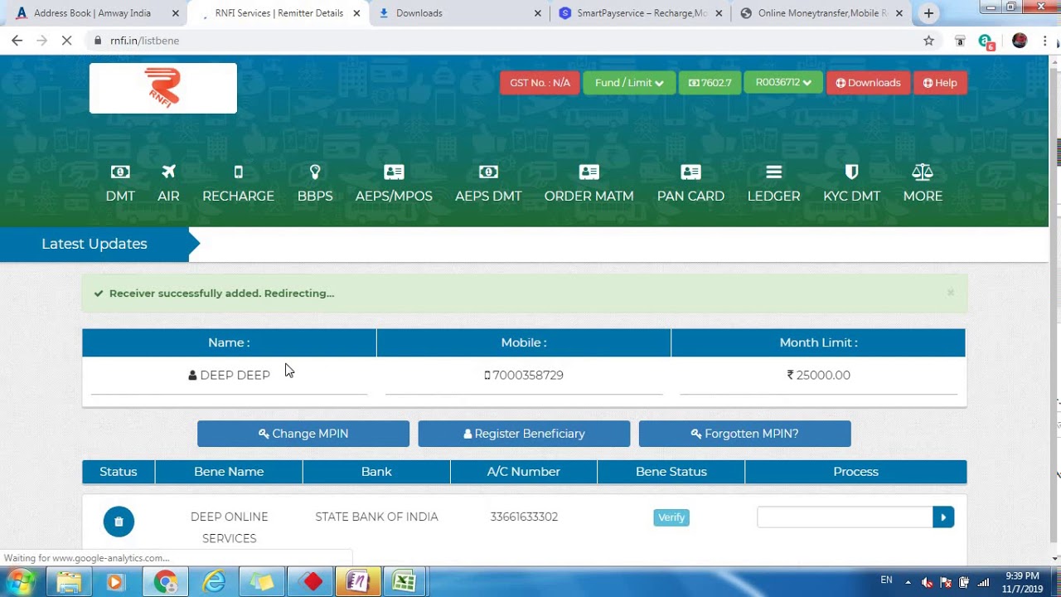Click the 7602.7 wallet balance button
This screenshot has width=1061, height=597.
click(710, 83)
